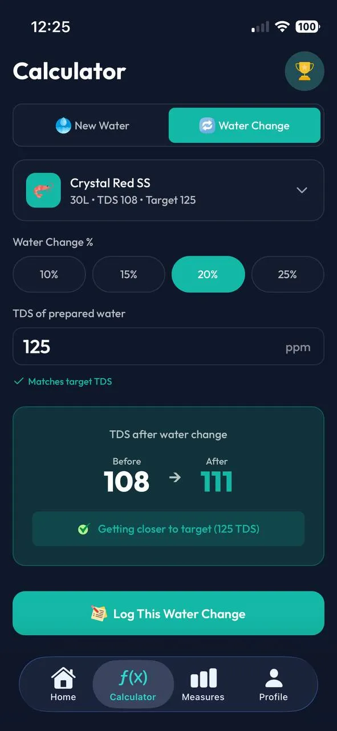Tap the Profile person icon
337x731 pixels.
[x=273, y=677]
